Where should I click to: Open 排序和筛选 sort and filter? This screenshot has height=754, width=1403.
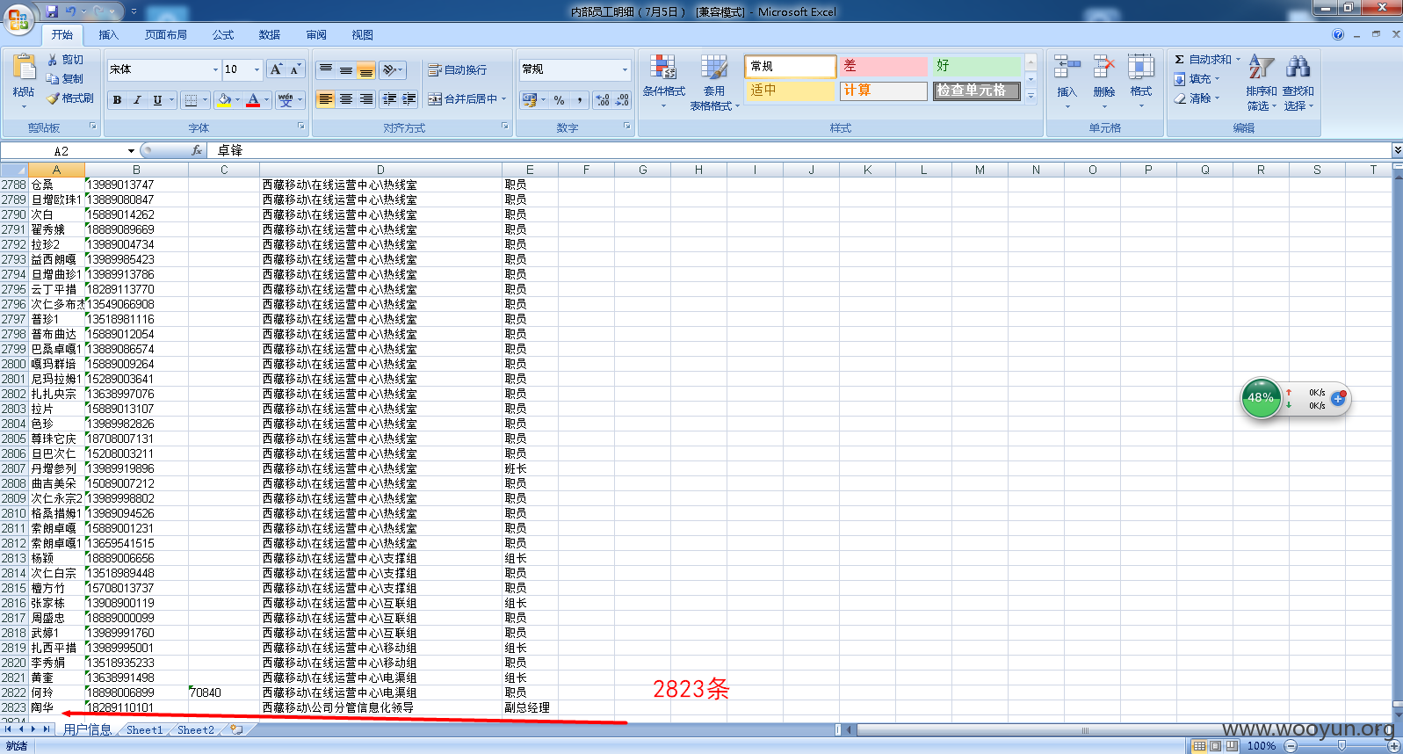coord(1262,81)
